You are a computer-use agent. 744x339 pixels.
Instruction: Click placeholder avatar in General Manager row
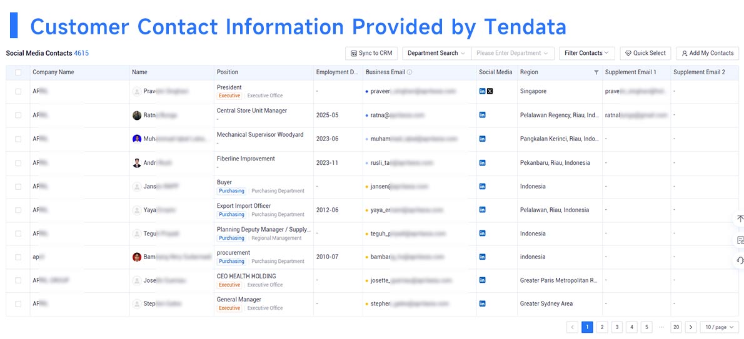point(137,303)
